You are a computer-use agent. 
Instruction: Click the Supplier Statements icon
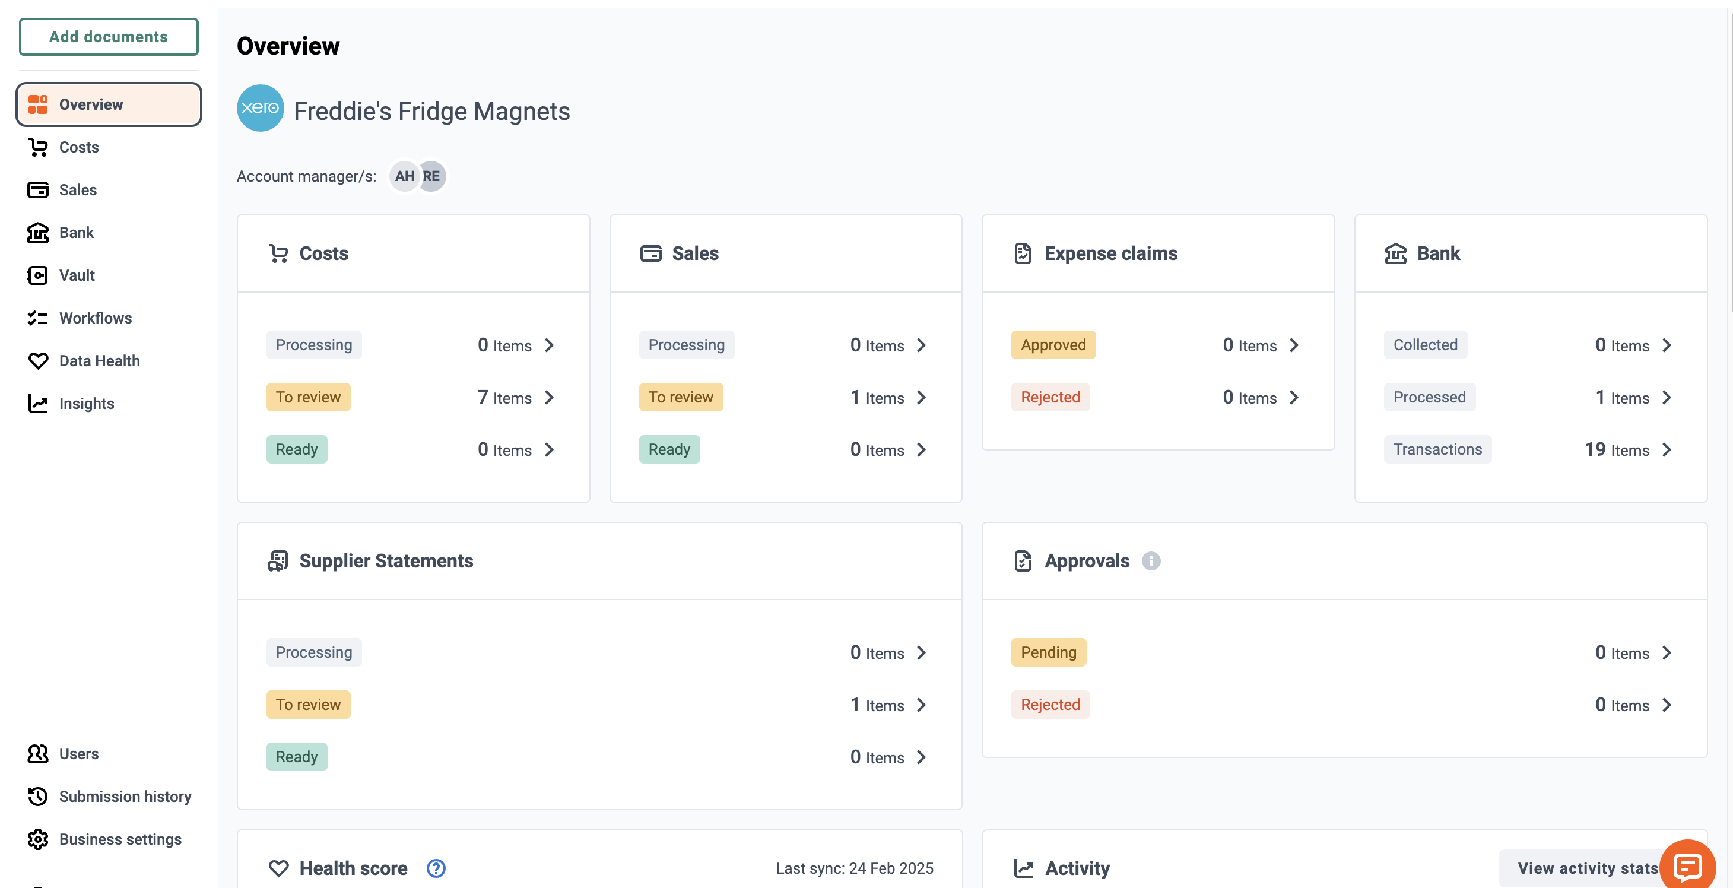click(278, 561)
